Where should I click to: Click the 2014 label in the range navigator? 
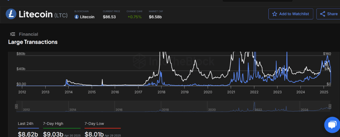(73, 110)
